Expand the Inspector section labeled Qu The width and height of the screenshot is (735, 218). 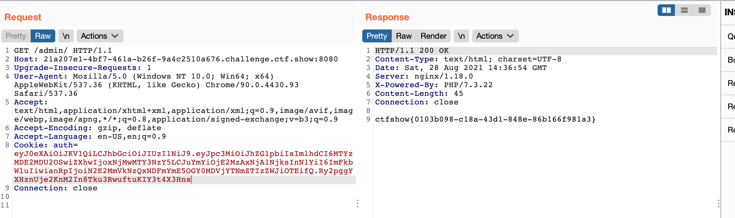731,37
